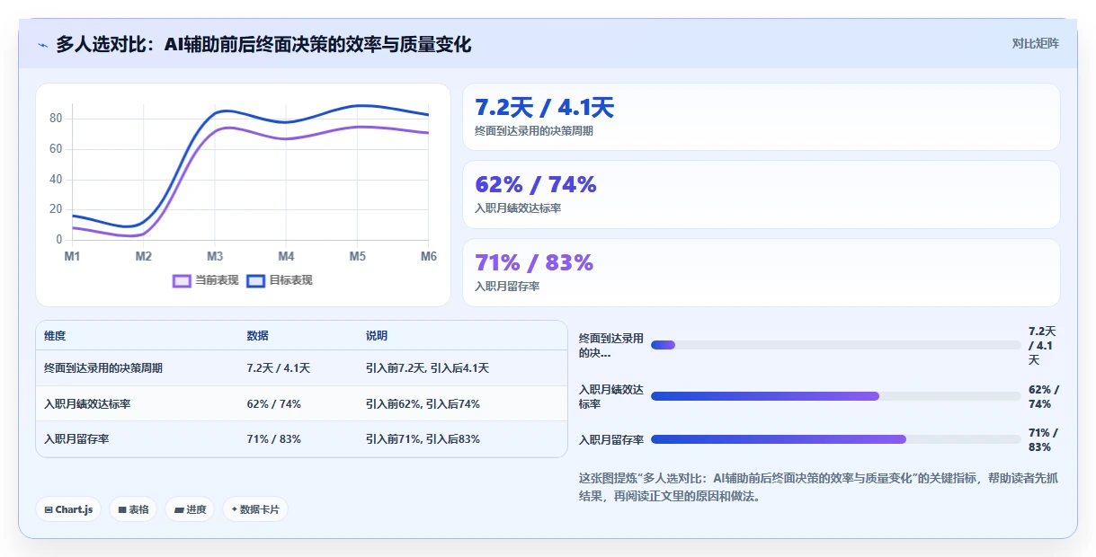Click the 71% / 83% card value

534,262
